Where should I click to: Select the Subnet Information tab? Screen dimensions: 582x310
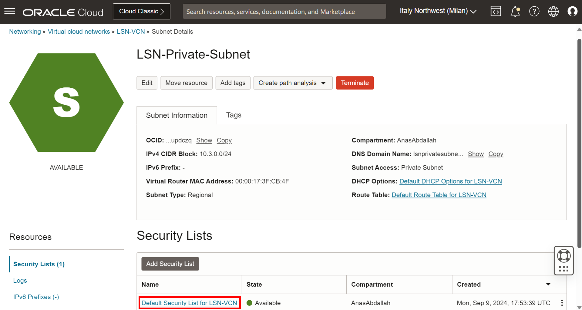[x=177, y=115]
